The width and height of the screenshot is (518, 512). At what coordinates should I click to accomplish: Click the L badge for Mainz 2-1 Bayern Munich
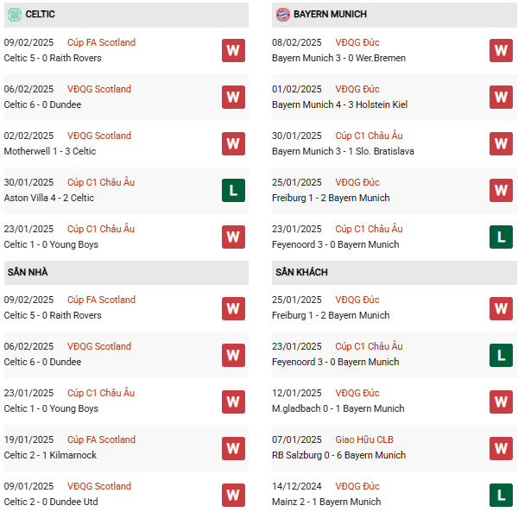(x=501, y=494)
